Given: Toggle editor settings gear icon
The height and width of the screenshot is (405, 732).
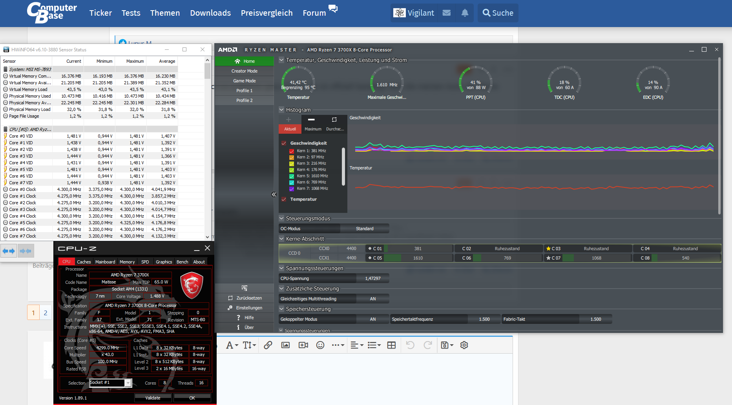Looking at the screenshot, I should point(464,345).
